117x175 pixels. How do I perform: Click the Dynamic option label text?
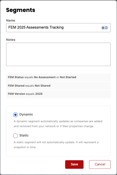(x=26, y=114)
